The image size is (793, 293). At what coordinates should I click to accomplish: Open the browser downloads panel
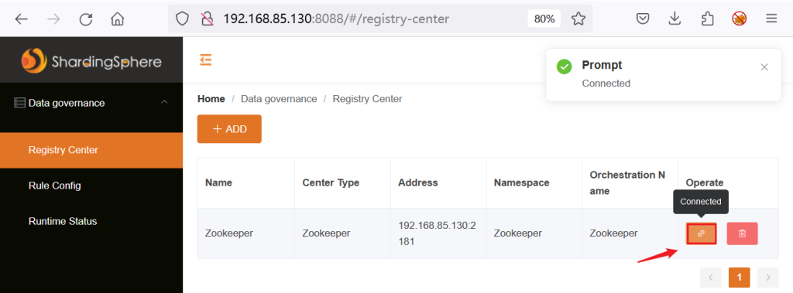(x=675, y=19)
